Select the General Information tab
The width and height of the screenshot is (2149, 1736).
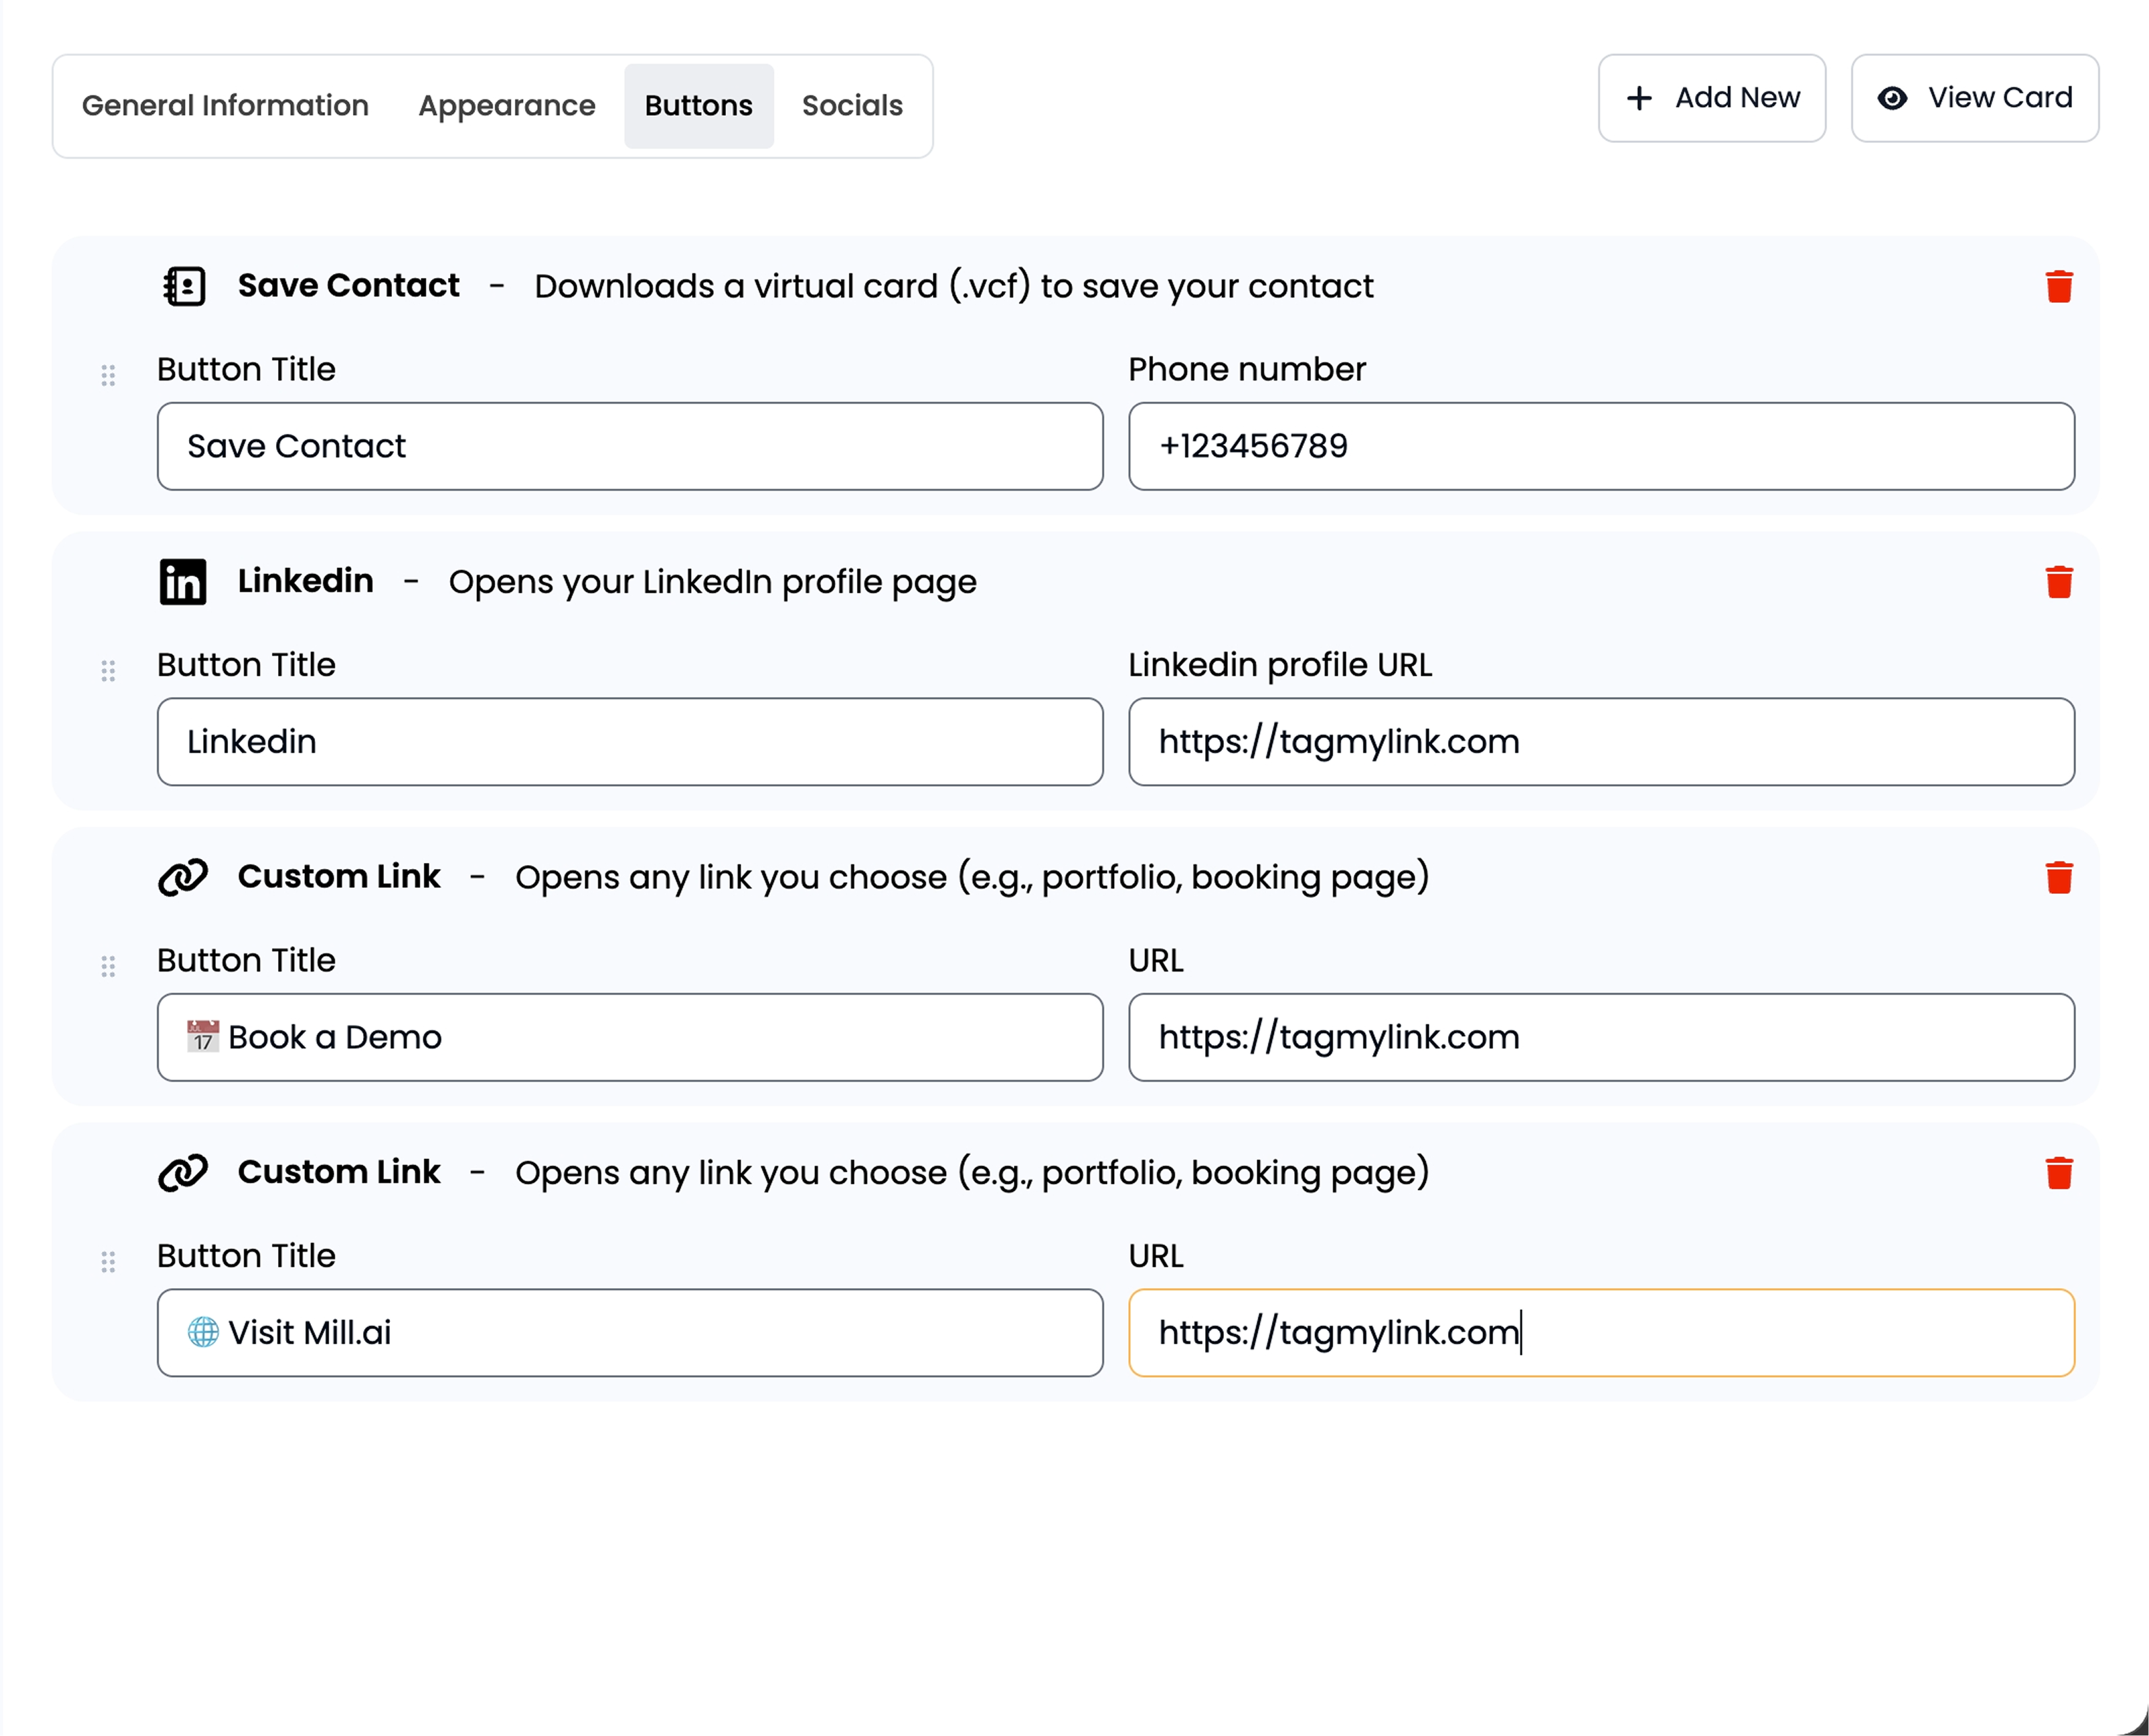[x=224, y=105]
